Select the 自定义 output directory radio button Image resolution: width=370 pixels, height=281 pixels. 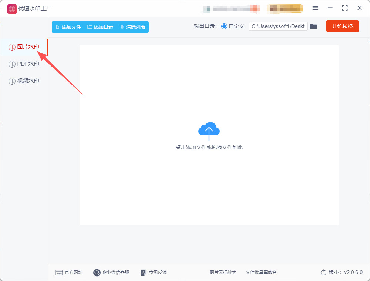(224, 26)
